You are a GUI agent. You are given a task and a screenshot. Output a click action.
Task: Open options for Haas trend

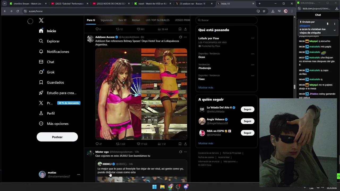tap(253, 76)
